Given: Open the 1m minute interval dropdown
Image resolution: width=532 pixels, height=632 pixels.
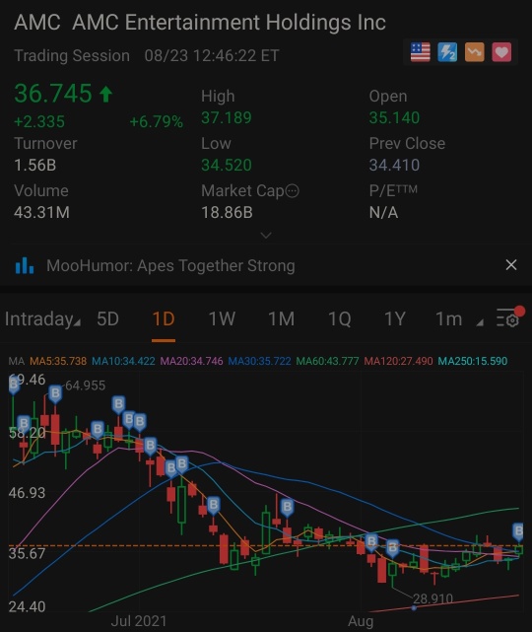Looking at the screenshot, I should [x=459, y=318].
